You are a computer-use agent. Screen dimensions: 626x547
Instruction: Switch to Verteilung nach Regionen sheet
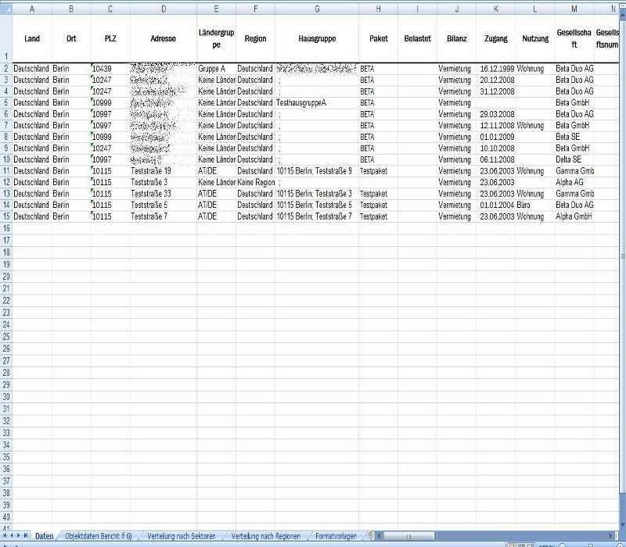(266, 536)
